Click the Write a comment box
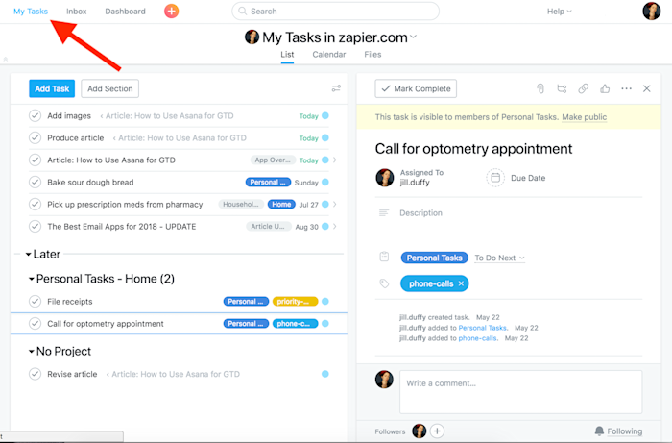Image resolution: width=672 pixels, height=443 pixels. coord(520,391)
